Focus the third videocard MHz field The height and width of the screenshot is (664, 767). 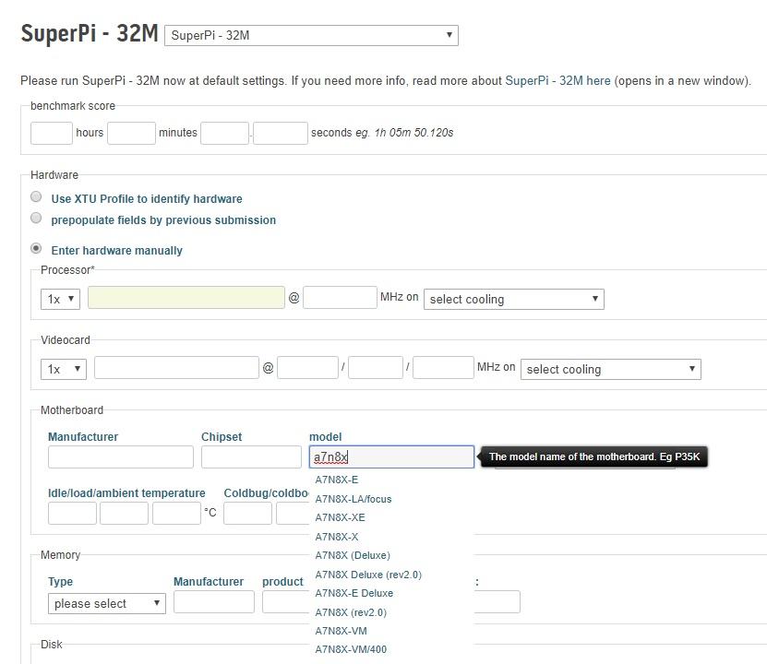pos(443,367)
